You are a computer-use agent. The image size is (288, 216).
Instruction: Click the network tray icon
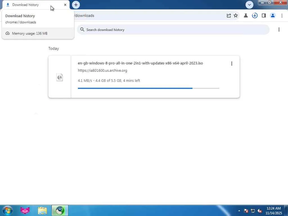pyautogui.click(x=253, y=211)
